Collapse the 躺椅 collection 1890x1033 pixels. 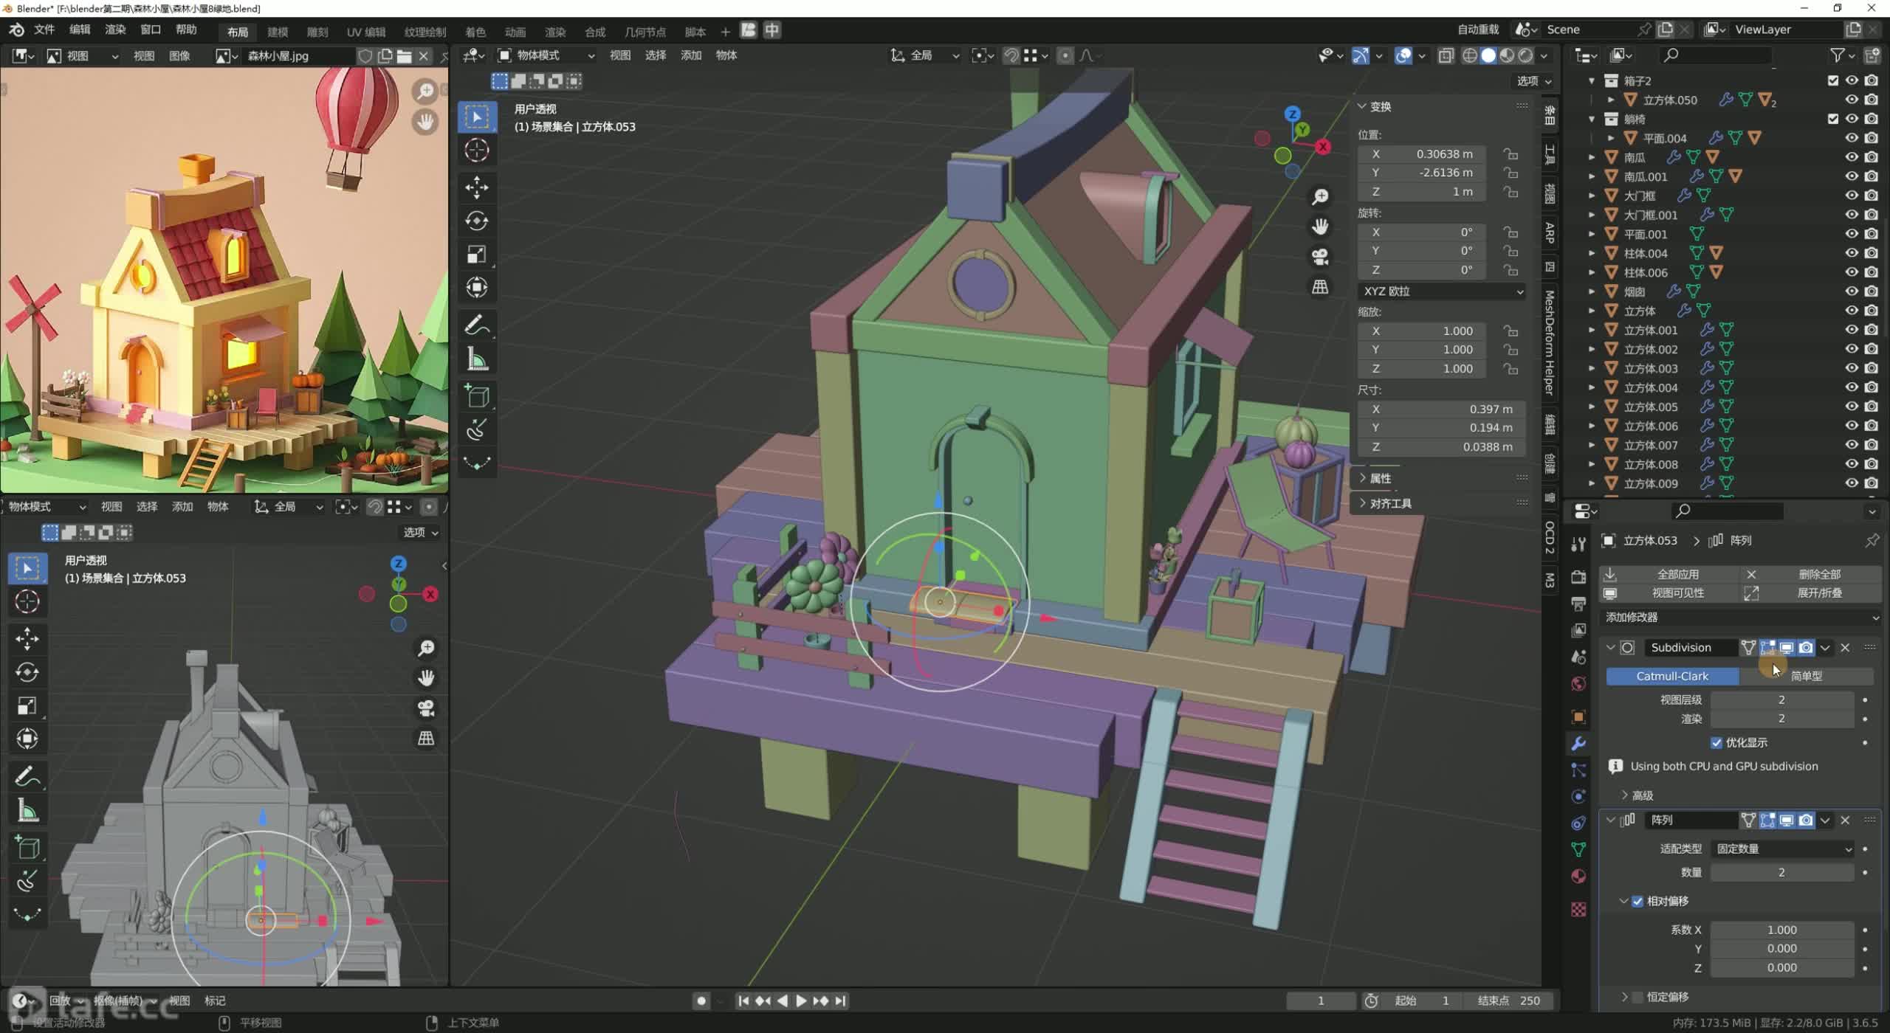pyautogui.click(x=1592, y=119)
